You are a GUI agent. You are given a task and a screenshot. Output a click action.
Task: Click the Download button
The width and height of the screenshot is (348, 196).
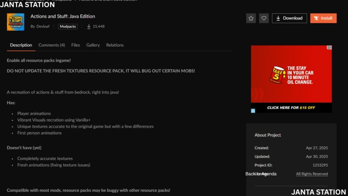point(290,18)
